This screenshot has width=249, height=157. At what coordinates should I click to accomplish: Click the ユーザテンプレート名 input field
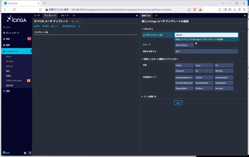206,35
